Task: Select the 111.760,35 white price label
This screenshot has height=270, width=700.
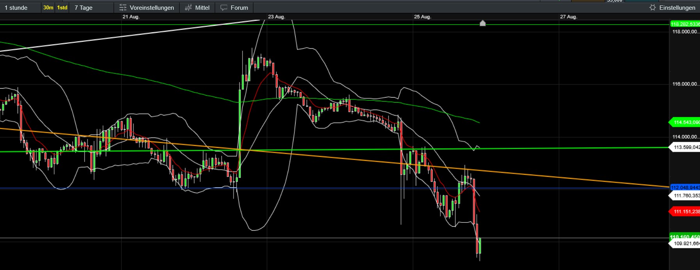Action: [685, 196]
